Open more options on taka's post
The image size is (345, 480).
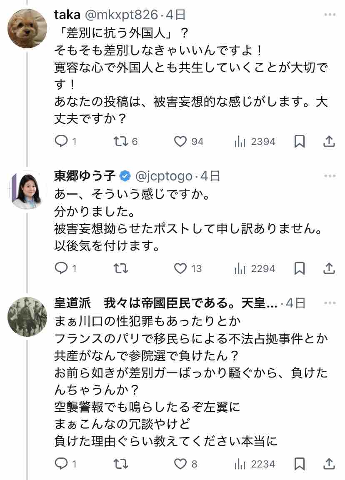[329, 15]
